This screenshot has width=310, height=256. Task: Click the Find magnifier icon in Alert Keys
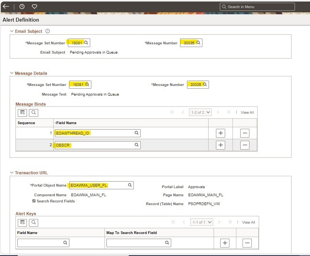click(x=34, y=222)
